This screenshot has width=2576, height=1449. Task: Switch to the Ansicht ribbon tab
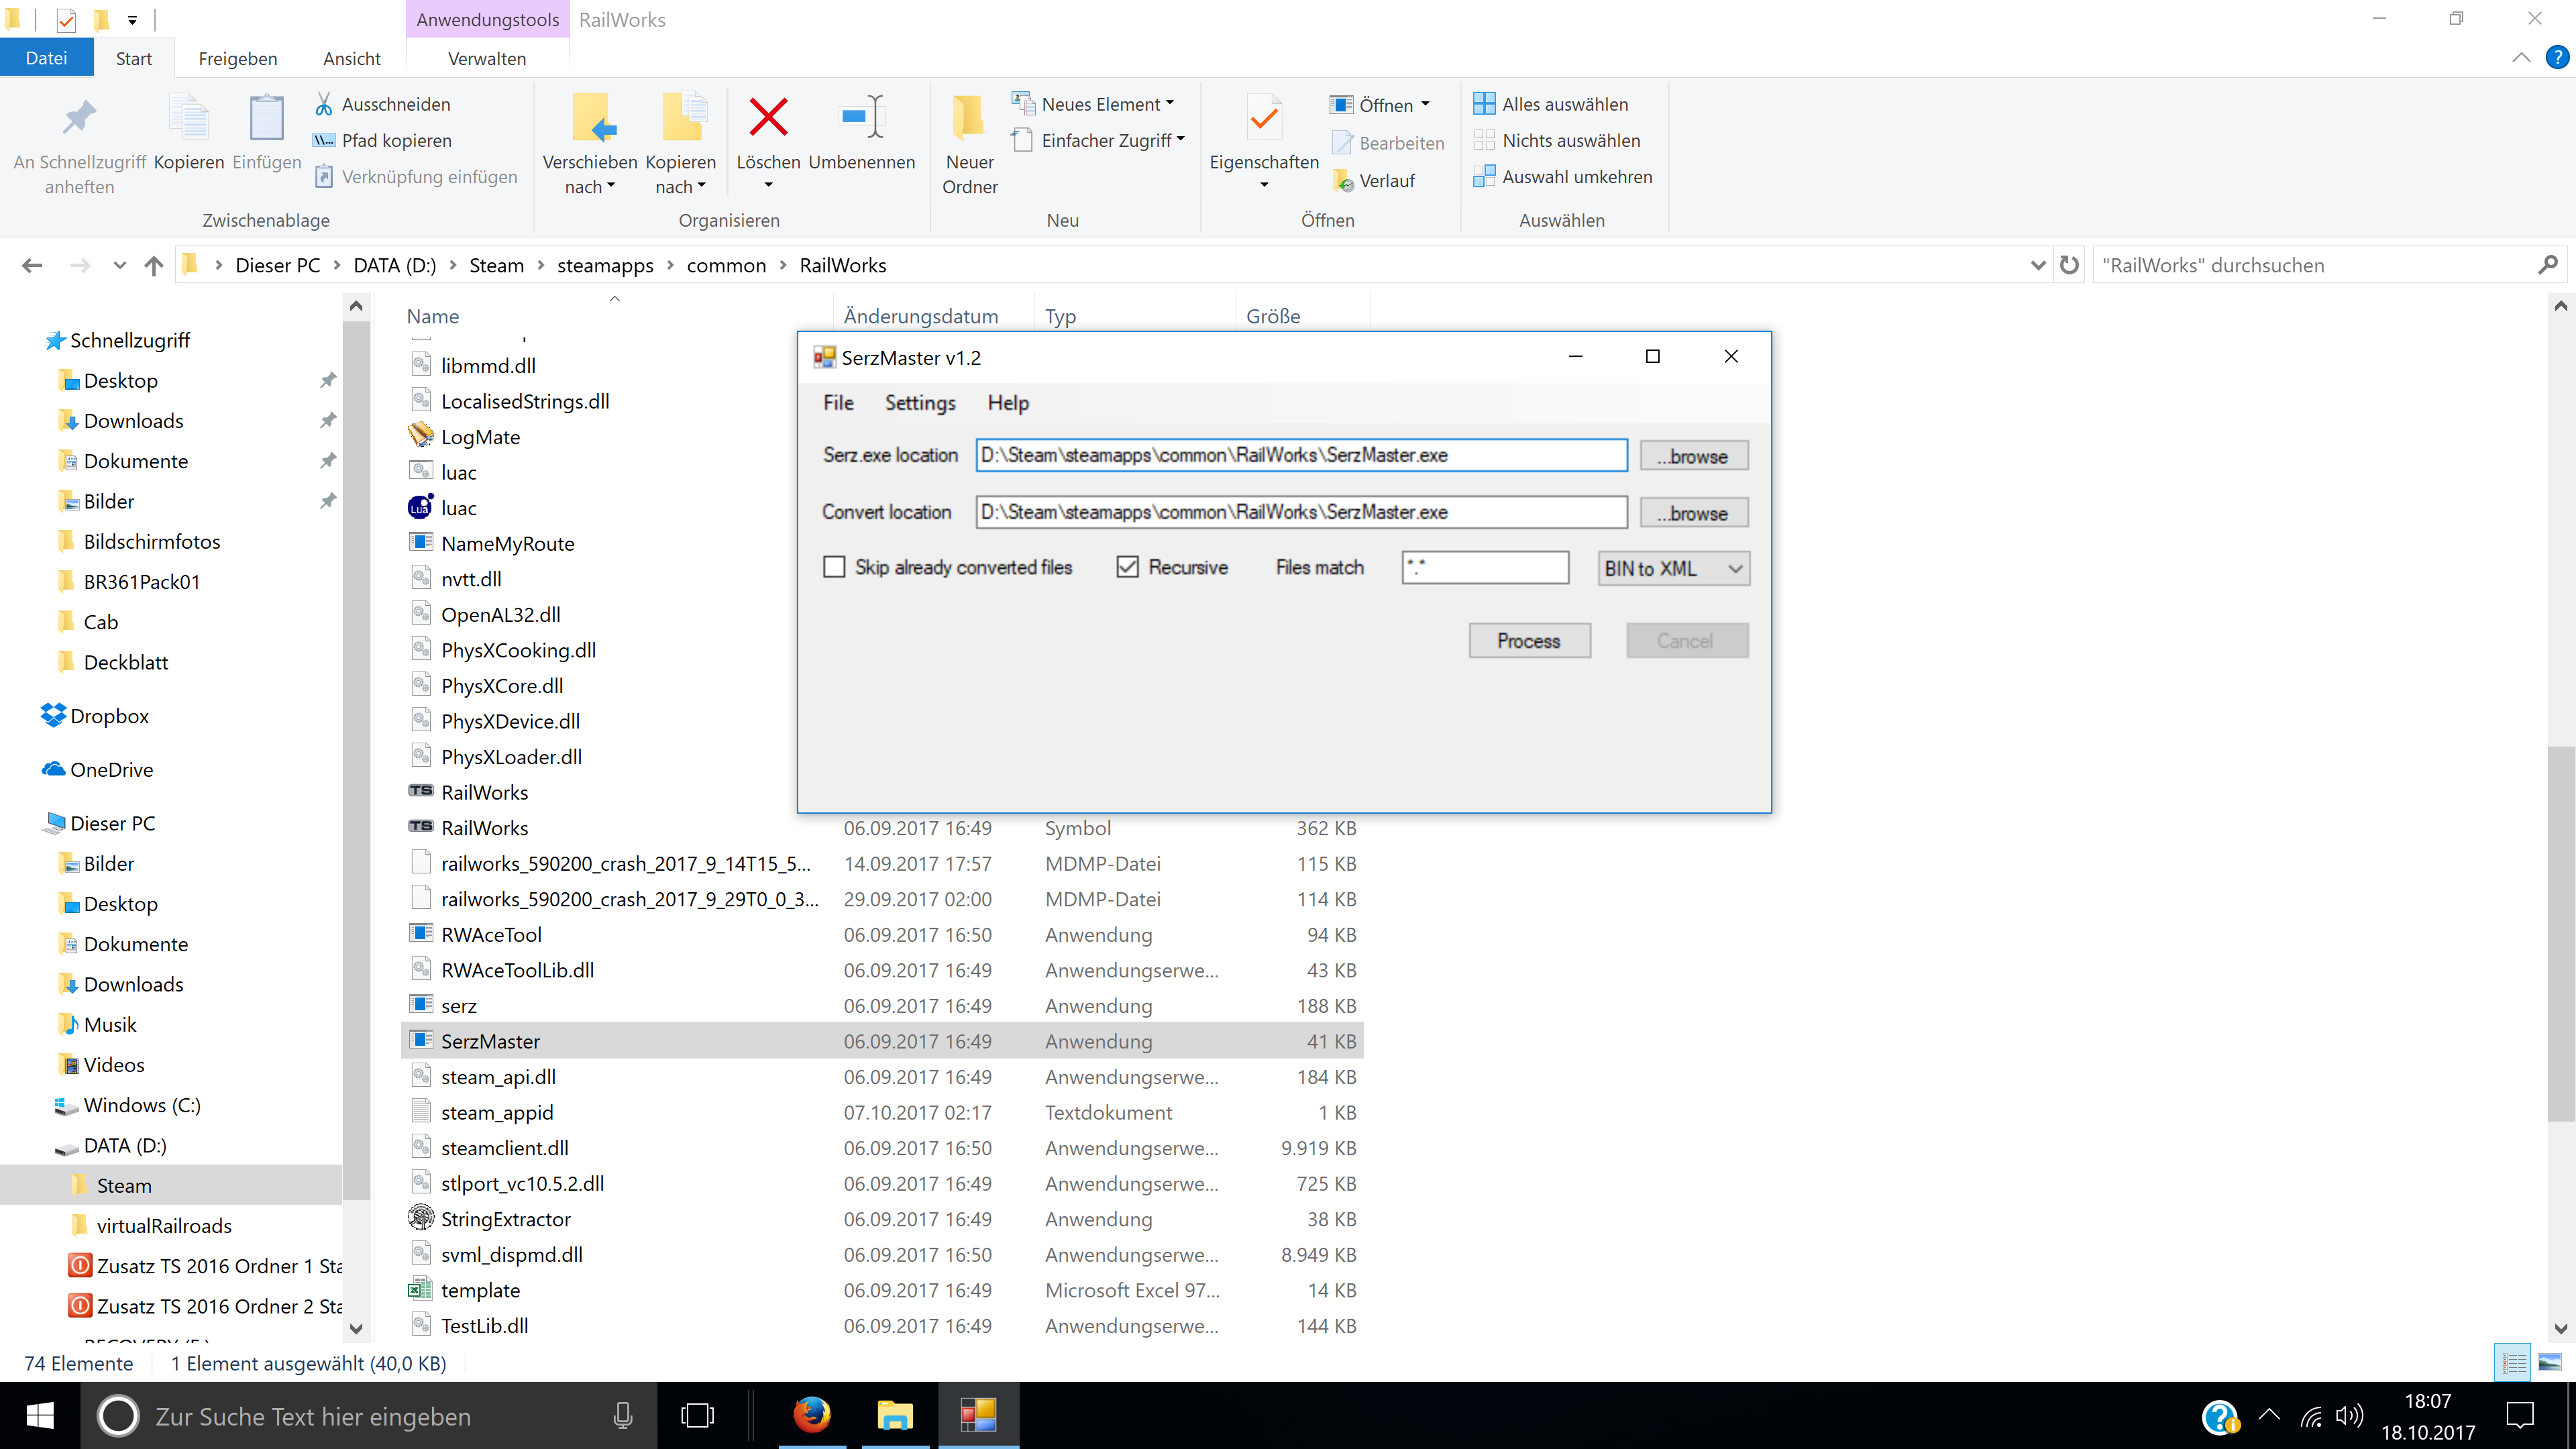351,58
